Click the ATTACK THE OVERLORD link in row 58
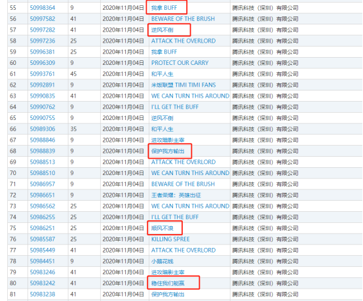The height and width of the screenshot is (301, 363). point(183,41)
